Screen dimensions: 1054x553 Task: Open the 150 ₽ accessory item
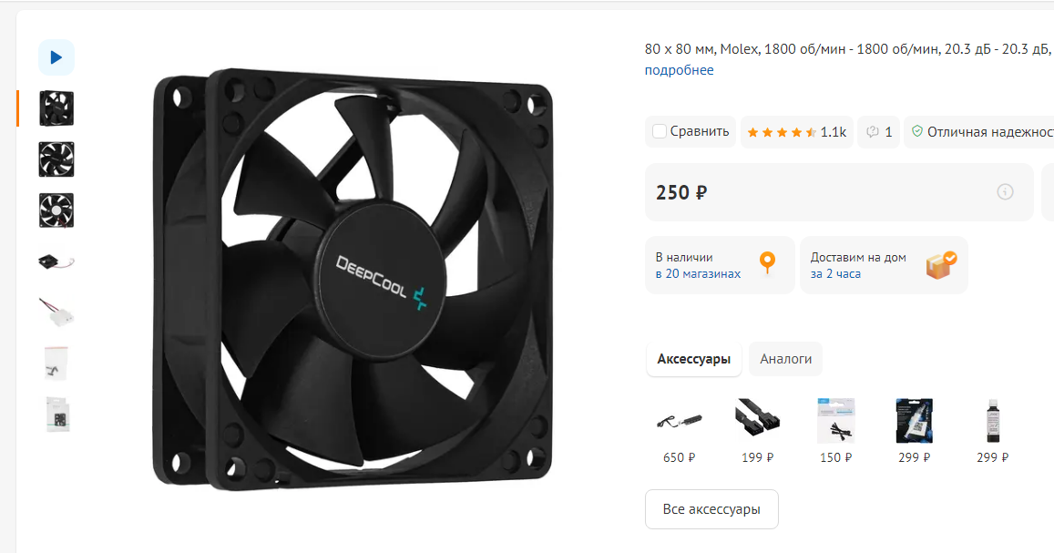pyautogui.click(x=835, y=430)
